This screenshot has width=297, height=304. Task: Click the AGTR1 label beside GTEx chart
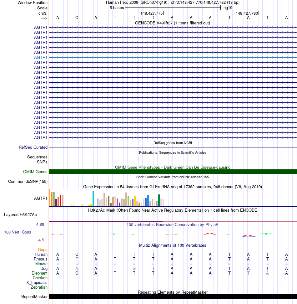(41, 198)
